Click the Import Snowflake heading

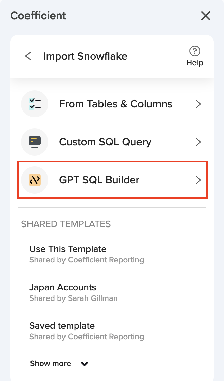point(85,56)
